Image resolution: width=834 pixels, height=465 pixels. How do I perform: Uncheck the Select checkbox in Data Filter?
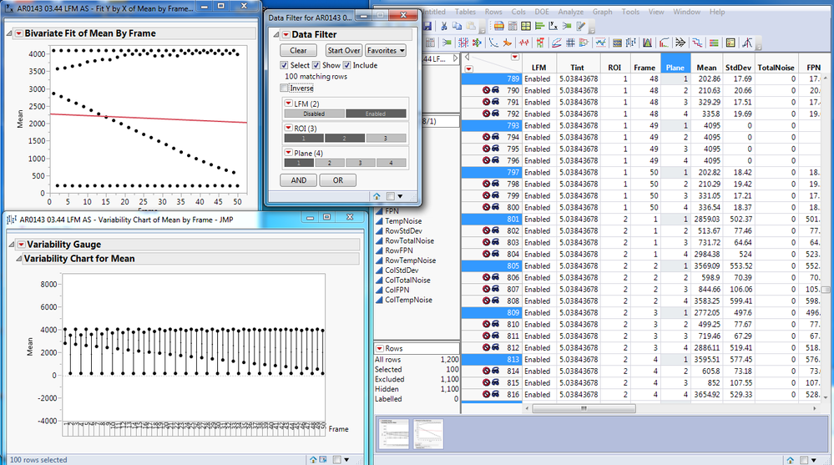coord(284,65)
